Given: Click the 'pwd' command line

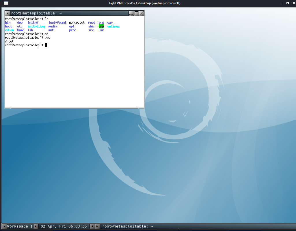Looking at the screenshot, I should (x=27, y=38).
